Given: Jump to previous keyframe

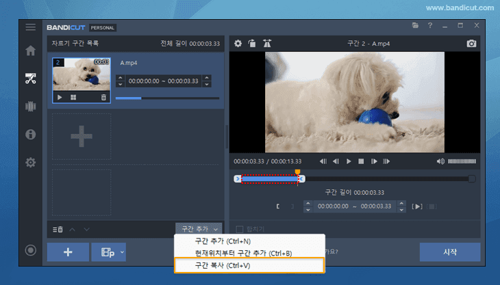Looking at the screenshot, I should [323, 161].
